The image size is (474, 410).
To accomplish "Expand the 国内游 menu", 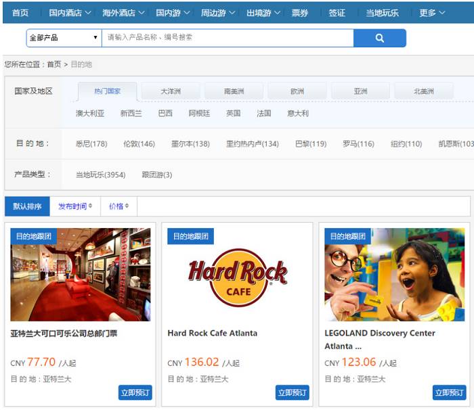I will 172,13.
